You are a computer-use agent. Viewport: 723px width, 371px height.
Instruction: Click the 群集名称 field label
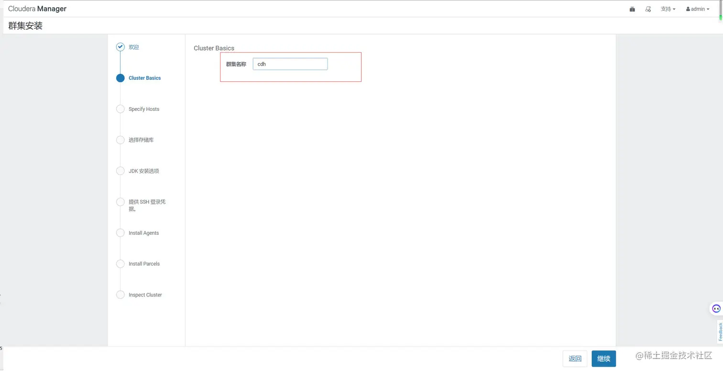[x=236, y=64]
